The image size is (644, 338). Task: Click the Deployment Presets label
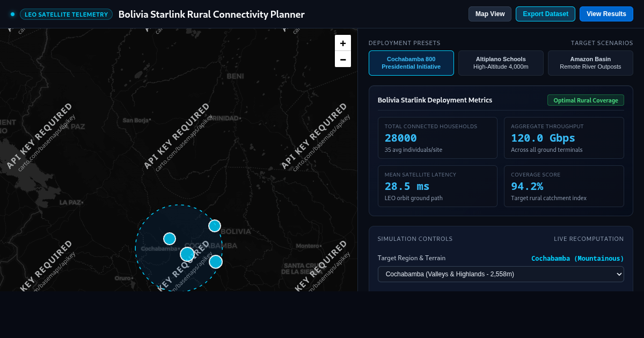[404, 43]
